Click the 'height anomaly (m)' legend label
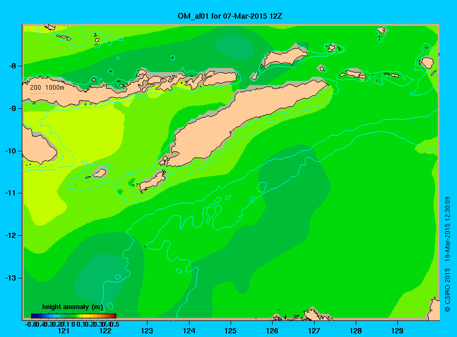The image size is (457, 337). point(73,307)
